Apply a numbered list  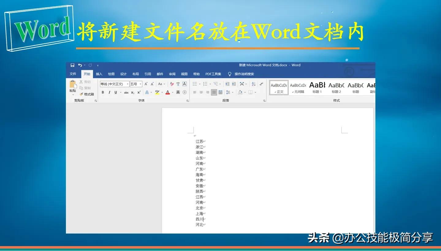pos(205,84)
